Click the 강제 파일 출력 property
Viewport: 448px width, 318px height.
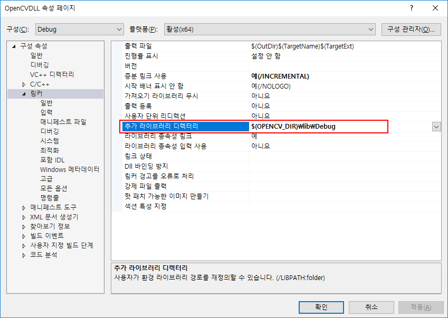click(x=186, y=186)
